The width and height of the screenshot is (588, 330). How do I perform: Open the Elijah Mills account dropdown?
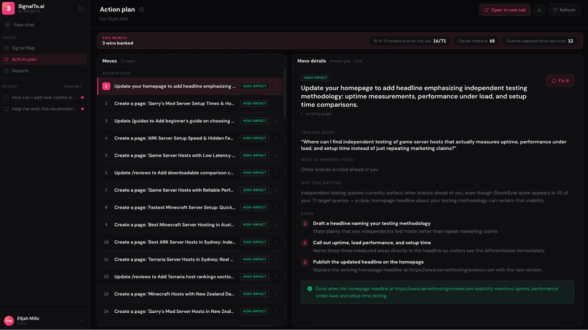point(81,321)
